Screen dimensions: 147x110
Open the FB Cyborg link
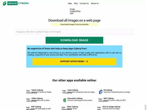tap(108, 90)
